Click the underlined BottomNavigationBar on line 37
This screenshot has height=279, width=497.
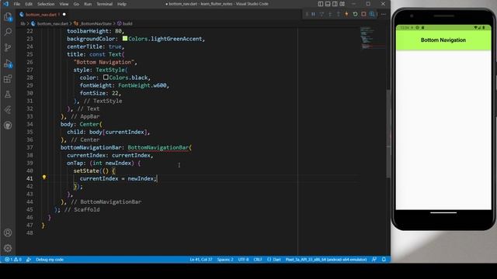pos(158,147)
